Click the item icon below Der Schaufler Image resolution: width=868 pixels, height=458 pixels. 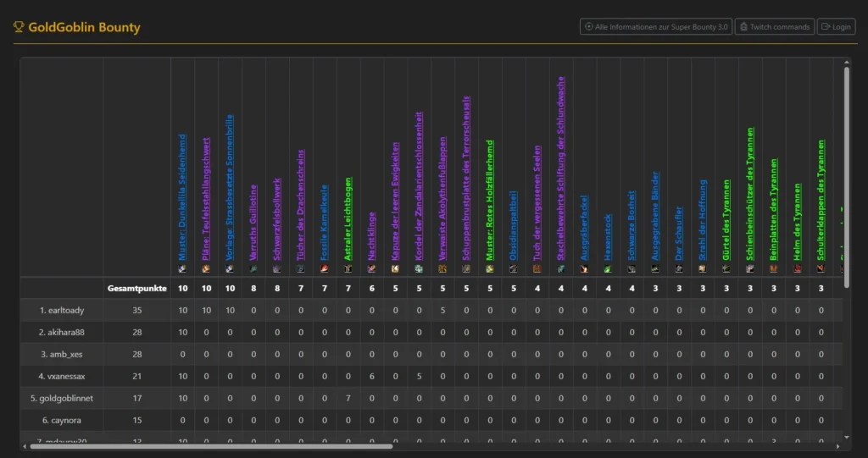[679, 269]
